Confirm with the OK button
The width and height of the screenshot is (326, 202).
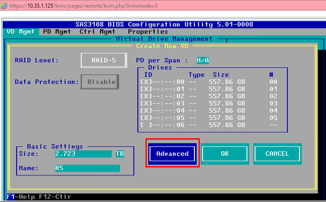225,154
